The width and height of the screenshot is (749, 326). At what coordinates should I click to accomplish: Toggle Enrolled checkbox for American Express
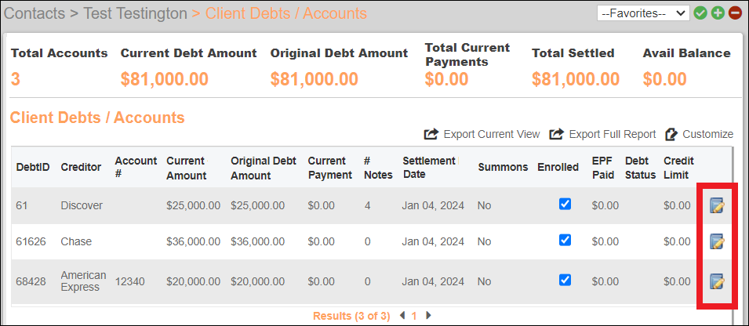565,280
